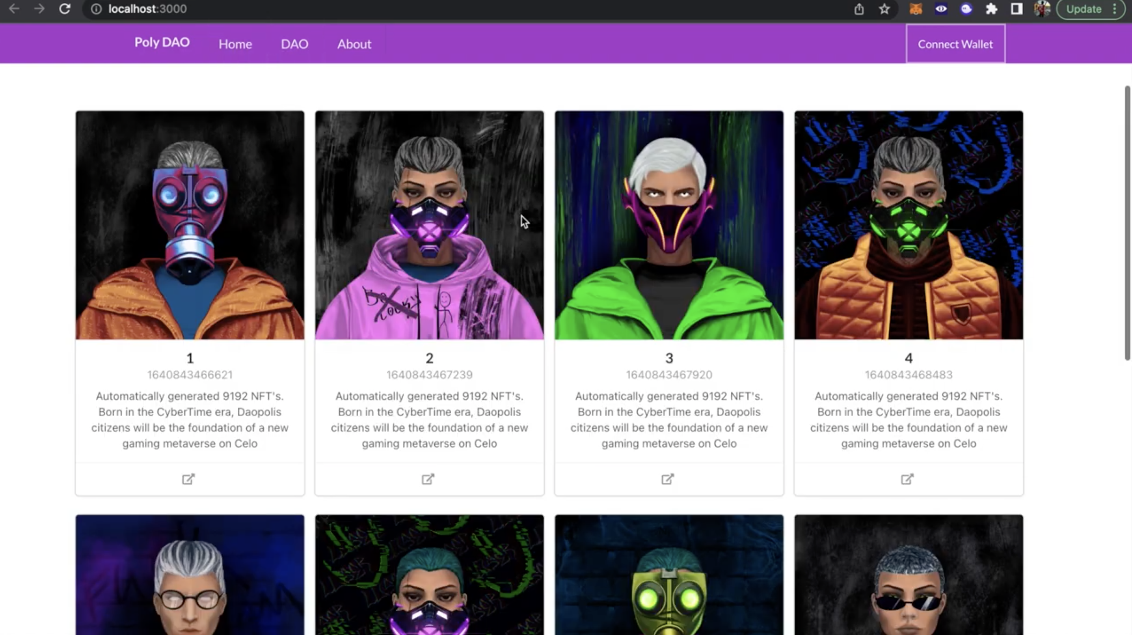Open external link icon on NFT card 1
This screenshot has height=635, width=1132.
[x=188, y=479]
